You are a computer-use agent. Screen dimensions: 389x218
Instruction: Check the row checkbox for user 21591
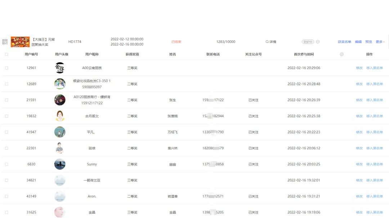(6, 100)
